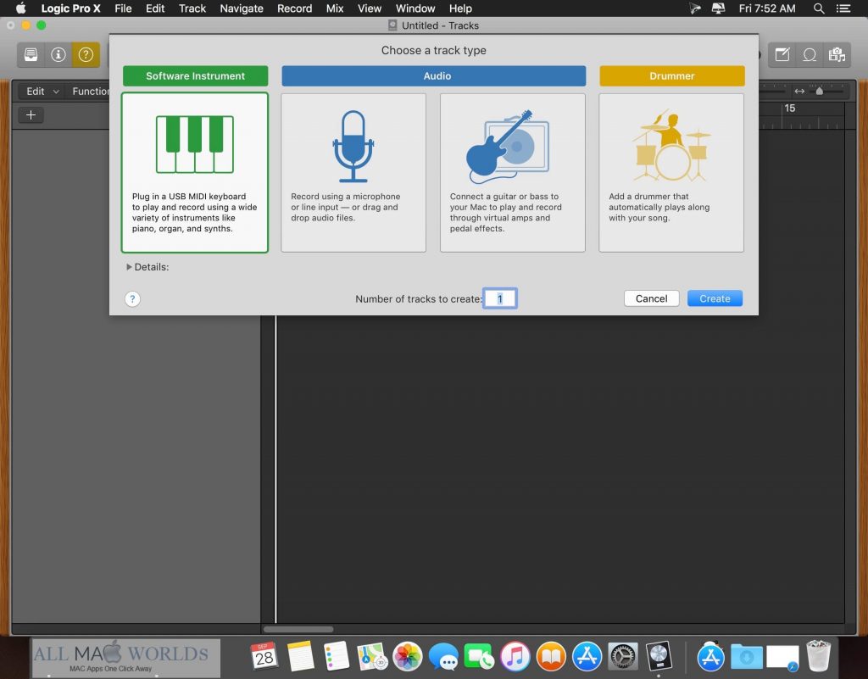Open the Library icon in toolbar
This screenshot has height=679, width=868.
point(31,55)
